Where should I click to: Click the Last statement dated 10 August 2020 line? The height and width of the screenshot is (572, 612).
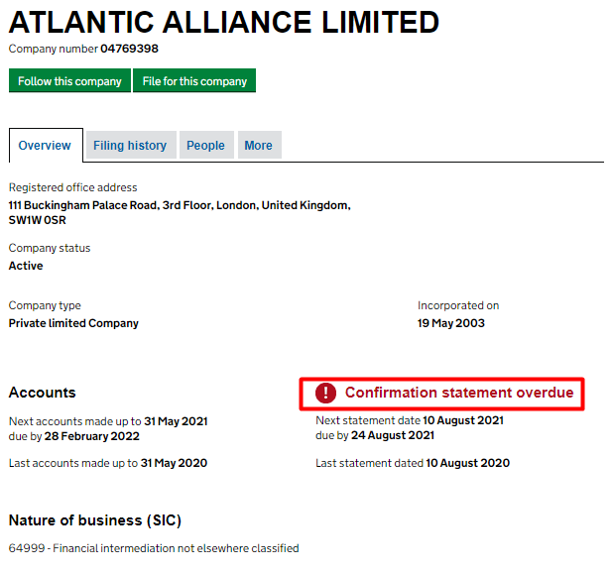pyautogui.click(x=412, y=463)
